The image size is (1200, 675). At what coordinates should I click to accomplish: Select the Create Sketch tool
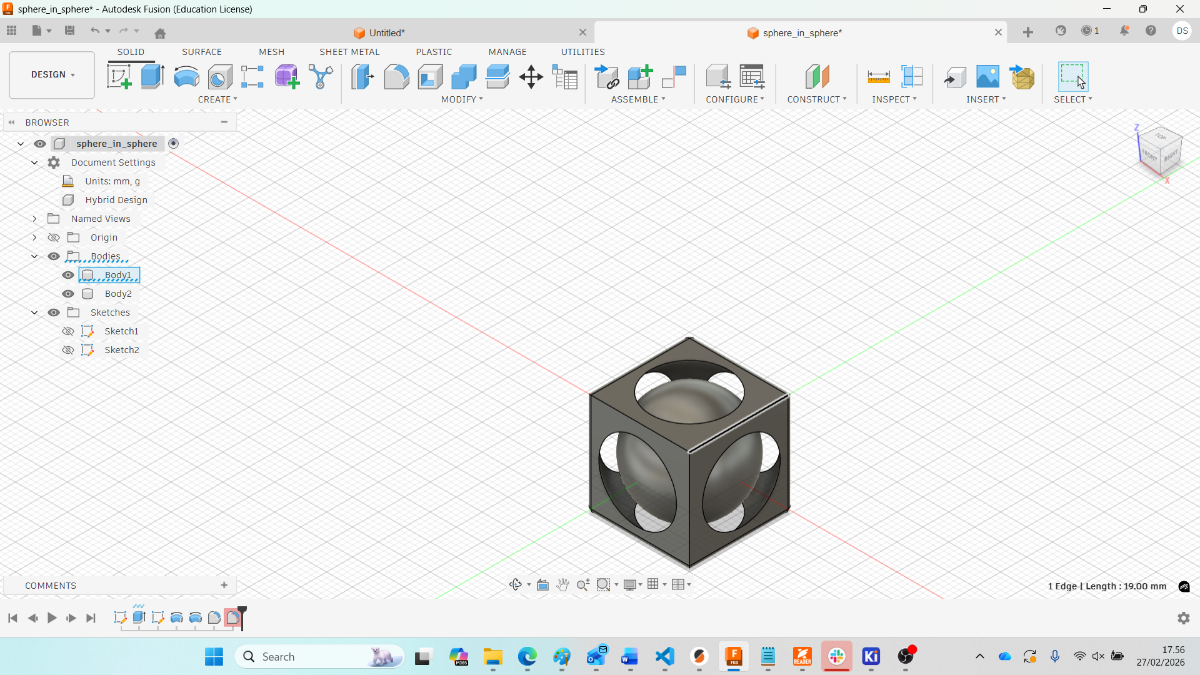pyautogui.click(x=119, y=77)
